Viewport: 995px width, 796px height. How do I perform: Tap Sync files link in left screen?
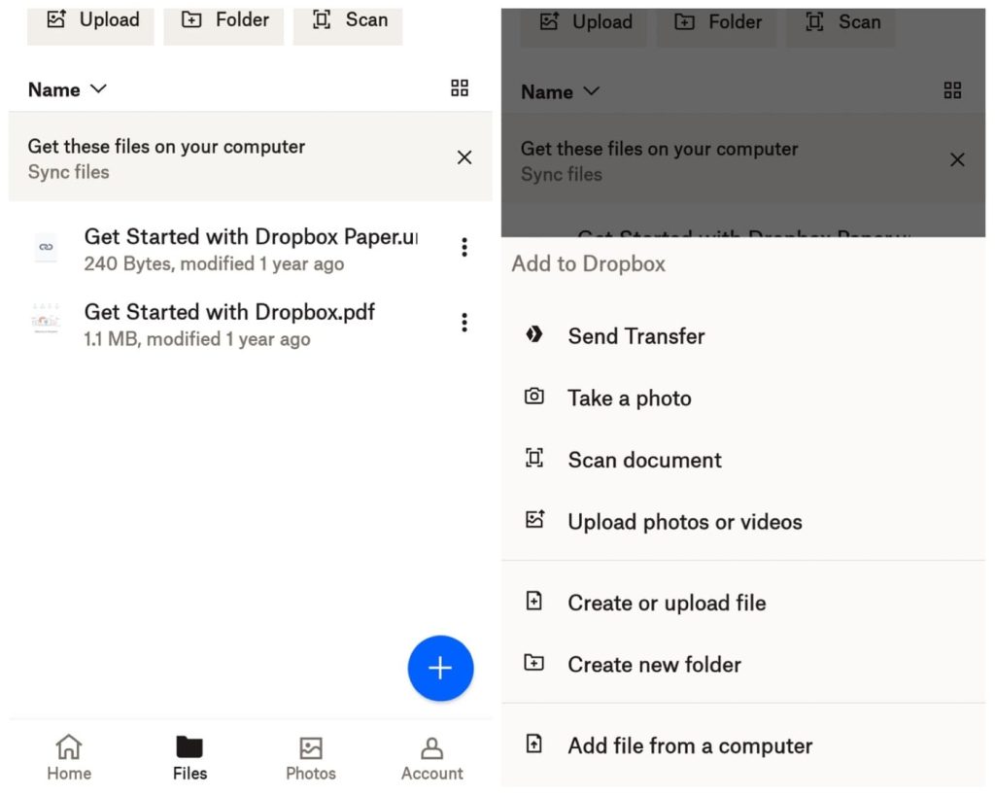pyautogui.click(x=69, y=172)
